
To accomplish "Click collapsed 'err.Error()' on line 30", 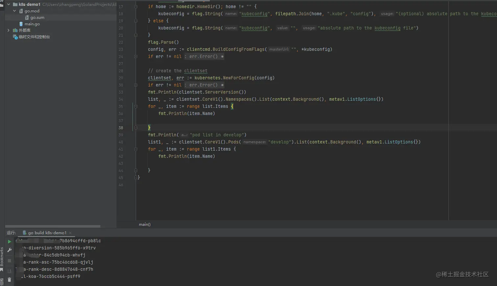I will pos(203,85).
